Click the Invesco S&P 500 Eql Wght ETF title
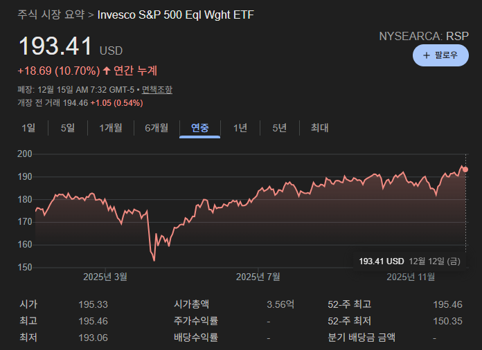 [x=175, y=15]
